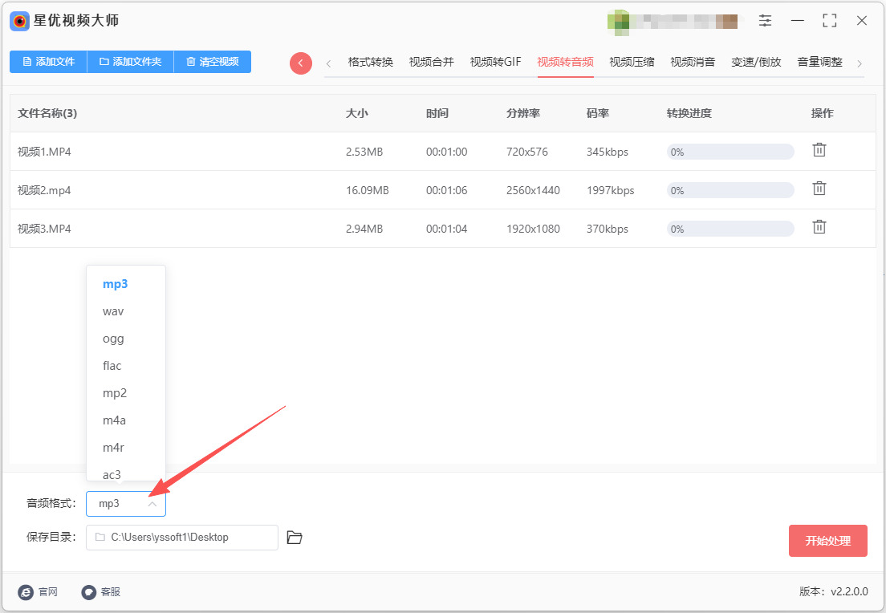886x613 pixels.
Task: Click duration value 00:01:04
Action: 446,228
